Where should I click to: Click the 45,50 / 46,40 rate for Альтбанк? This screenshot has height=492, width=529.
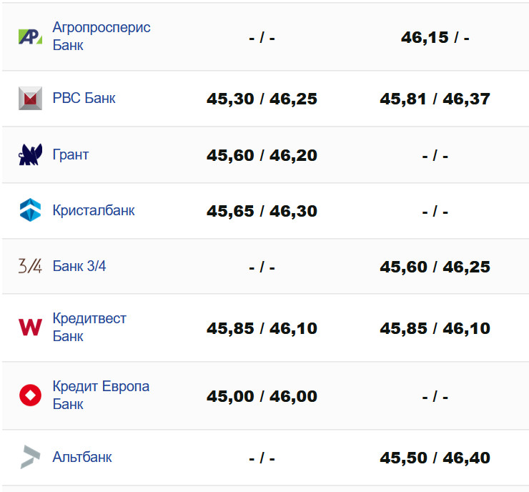coord(435,458)
